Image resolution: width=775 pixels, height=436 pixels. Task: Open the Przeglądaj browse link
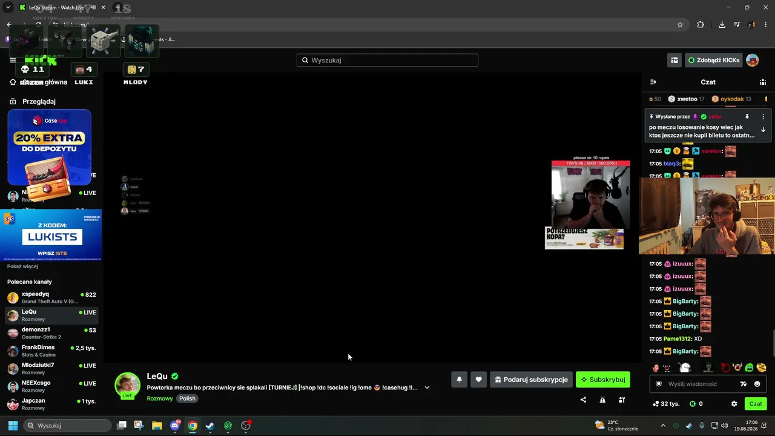click(x=33, y=101)
